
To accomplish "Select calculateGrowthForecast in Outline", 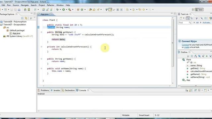I will click(201, 71).
